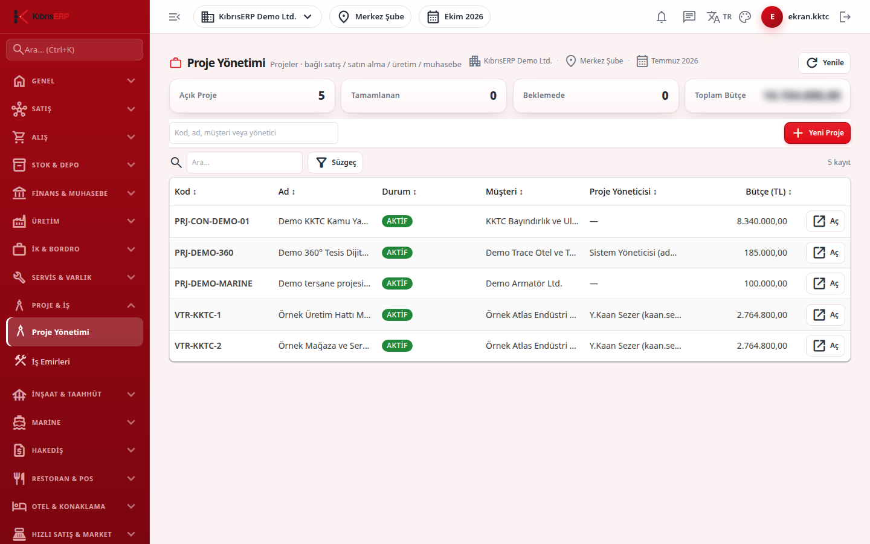Open the Ekim 2026 period picker
The width and height of the screenshot is (870, 544).
click(x=454, y=17)
